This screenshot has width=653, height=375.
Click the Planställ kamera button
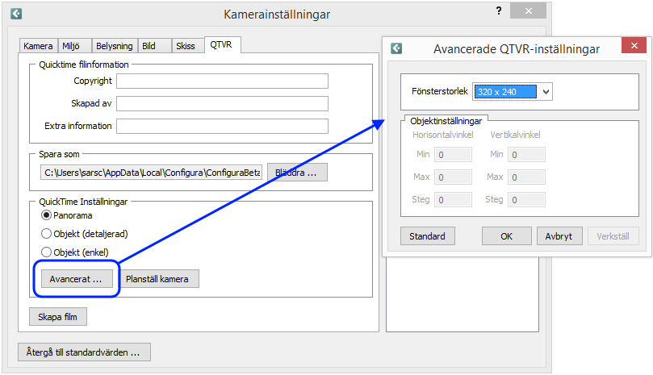(x=157, y=279)
